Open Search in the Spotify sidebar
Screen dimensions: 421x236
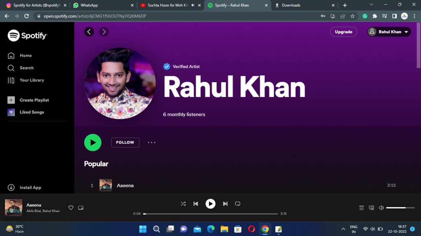point(21,68)
